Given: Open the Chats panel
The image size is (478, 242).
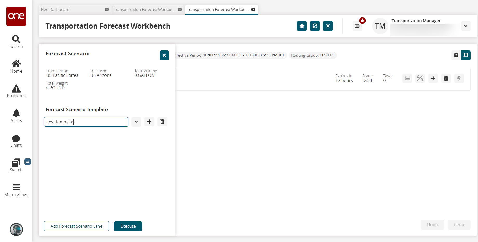Looking at the screenshot, I should point(16,141).
